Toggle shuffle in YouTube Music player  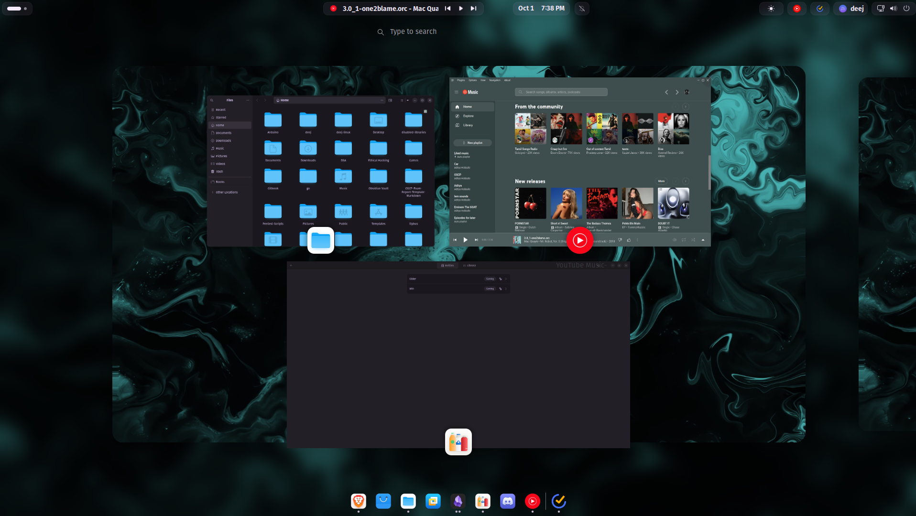pyautogui.click(x=693, y=240)
